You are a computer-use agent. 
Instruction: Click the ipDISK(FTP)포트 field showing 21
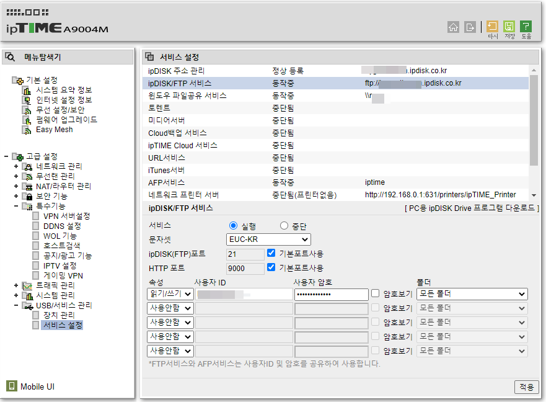(245, 254)
